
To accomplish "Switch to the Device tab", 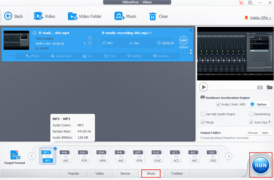I will point(125,174).
